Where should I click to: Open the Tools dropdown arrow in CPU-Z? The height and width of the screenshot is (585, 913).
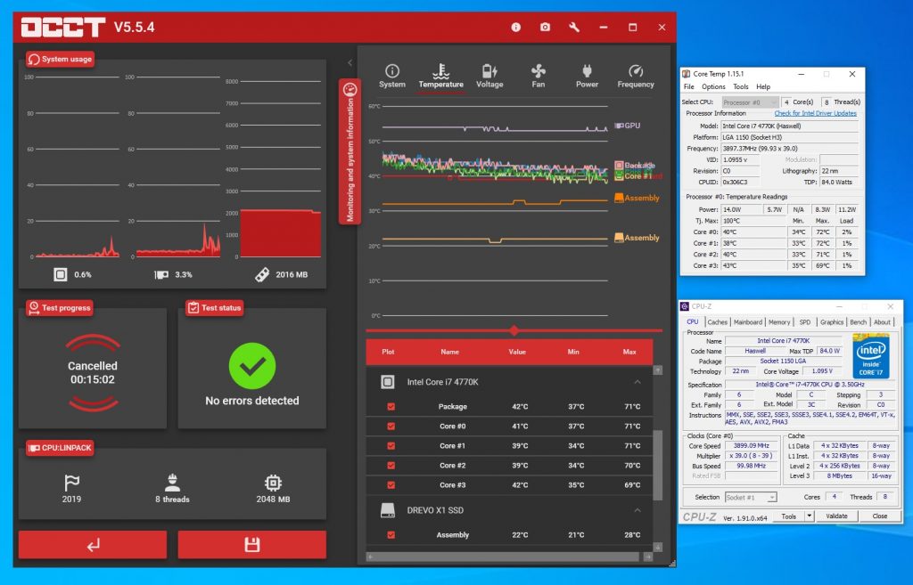[x=809, y=516]
